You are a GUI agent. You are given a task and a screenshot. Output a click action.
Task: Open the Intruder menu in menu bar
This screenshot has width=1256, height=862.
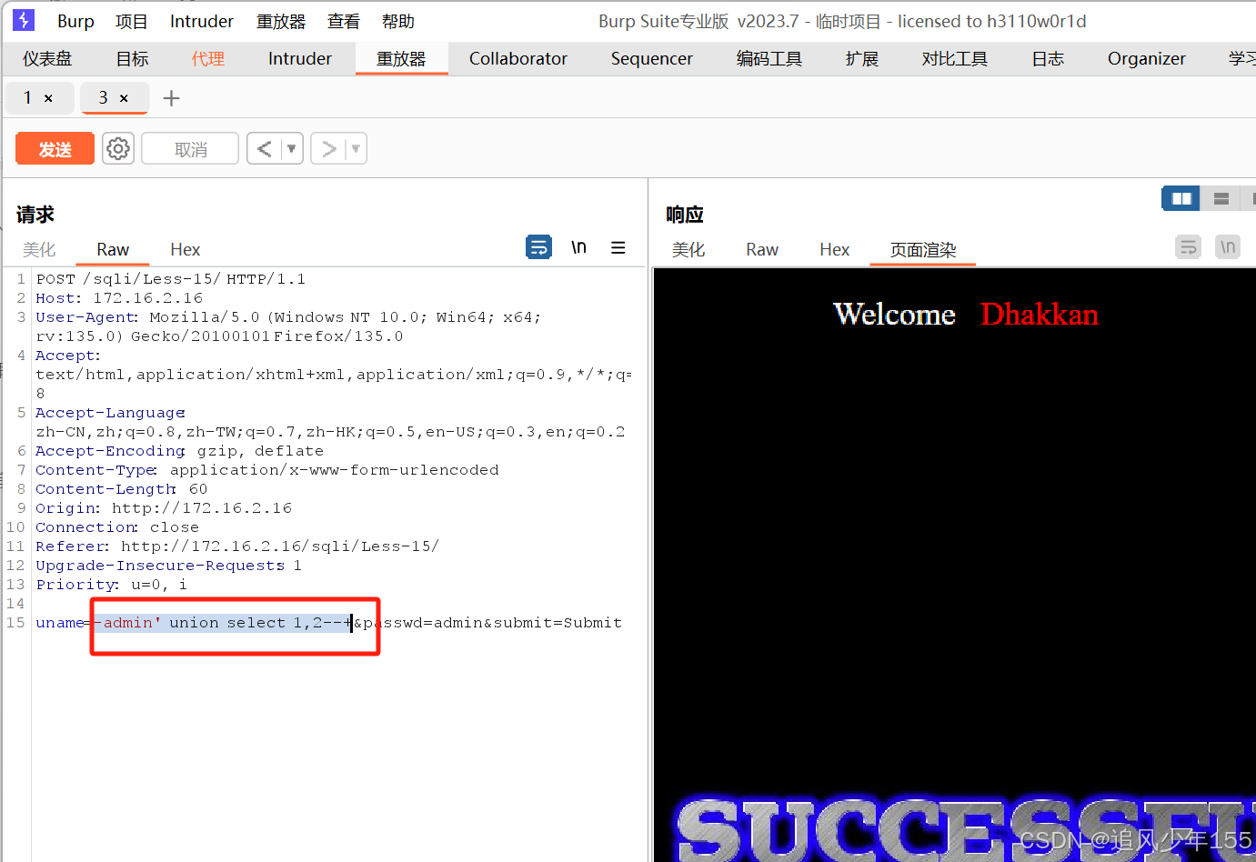pos(202,21)
